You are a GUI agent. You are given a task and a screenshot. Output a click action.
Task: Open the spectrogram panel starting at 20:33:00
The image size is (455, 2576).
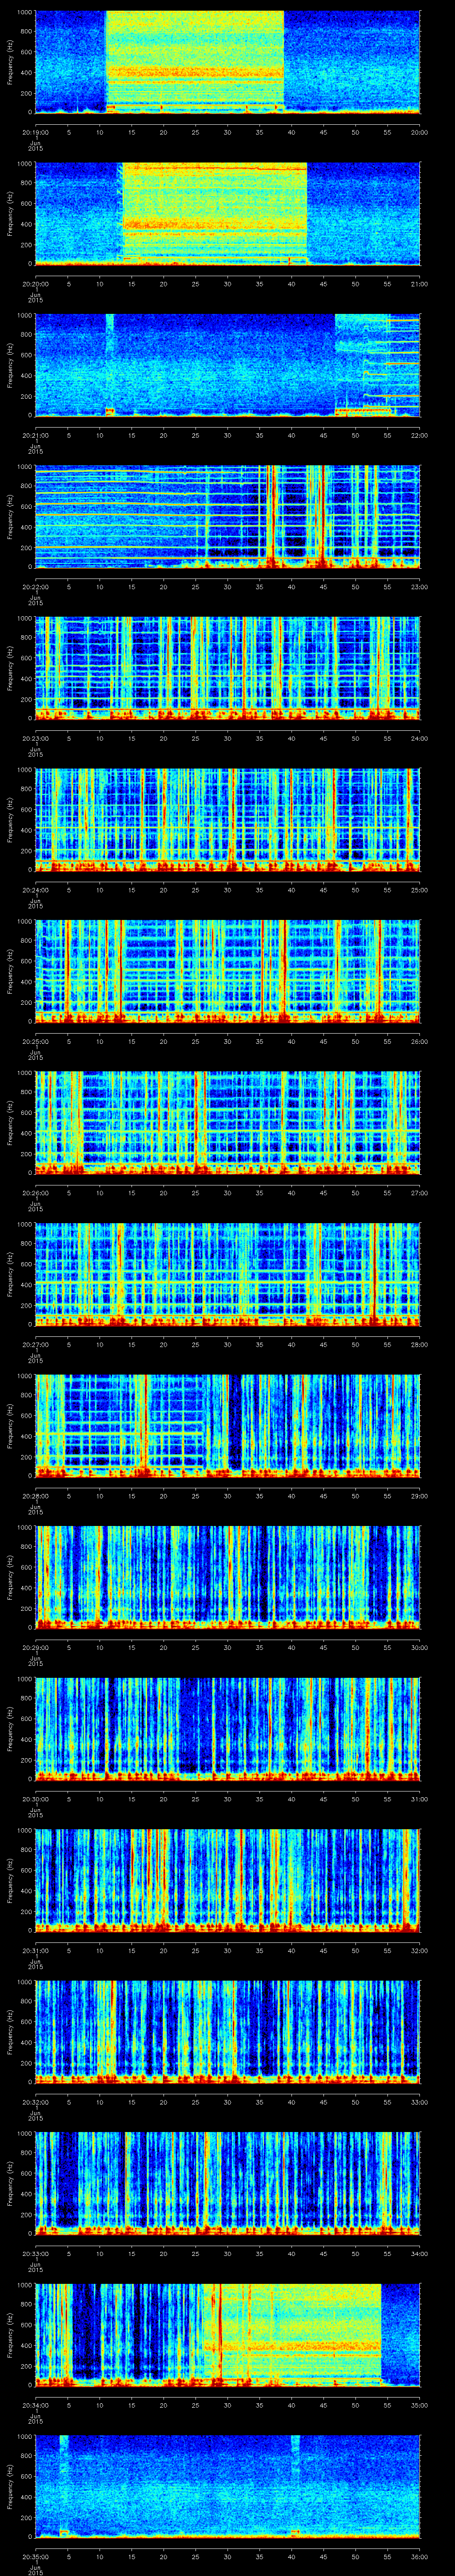point(228,2183)
